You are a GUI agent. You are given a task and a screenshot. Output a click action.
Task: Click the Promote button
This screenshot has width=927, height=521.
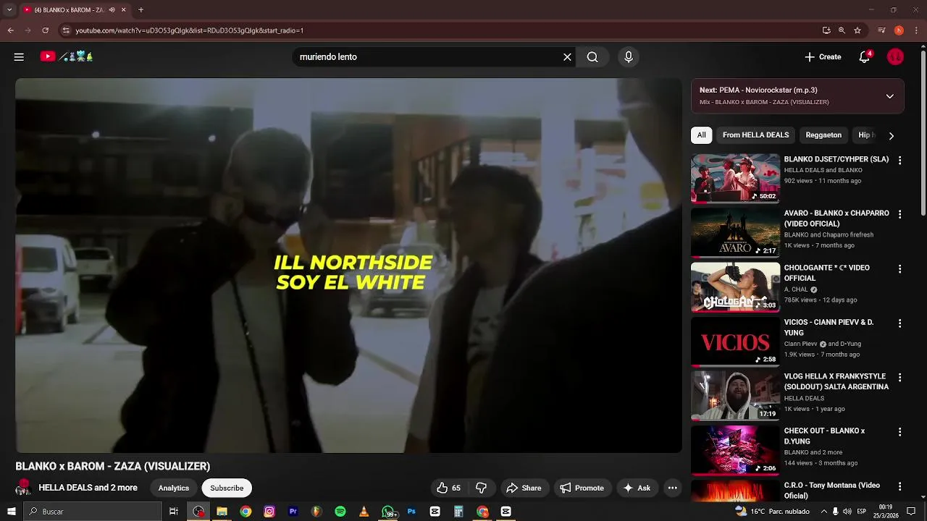[582, 488]
